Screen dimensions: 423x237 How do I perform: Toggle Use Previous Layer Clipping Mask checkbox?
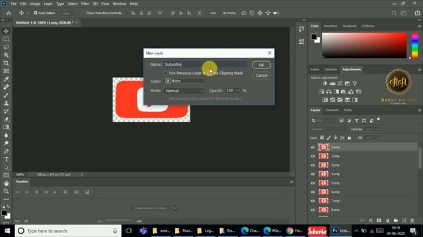165,73
